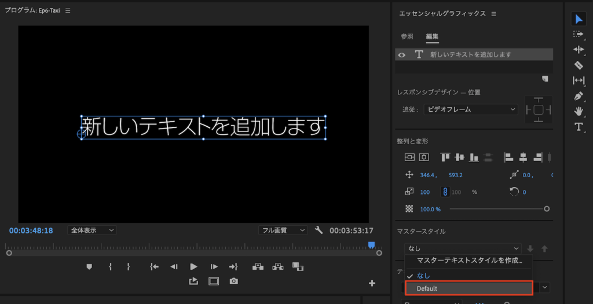
Task: Play the program monitor
Action: pyautogui.click(x=193, y=267)
